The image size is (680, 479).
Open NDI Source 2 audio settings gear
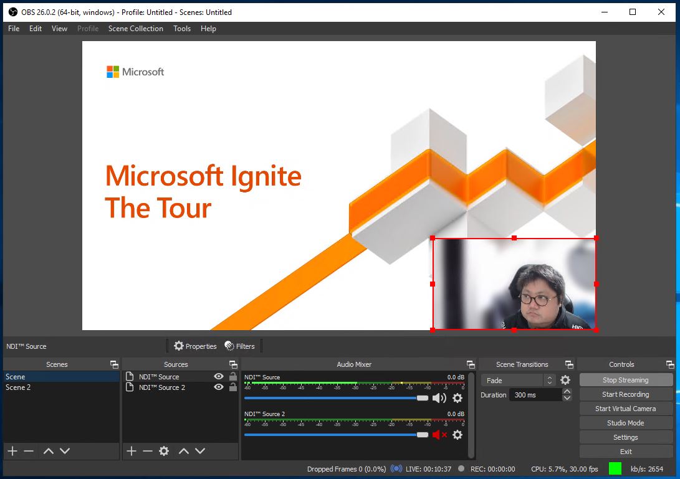click(457, 435)
